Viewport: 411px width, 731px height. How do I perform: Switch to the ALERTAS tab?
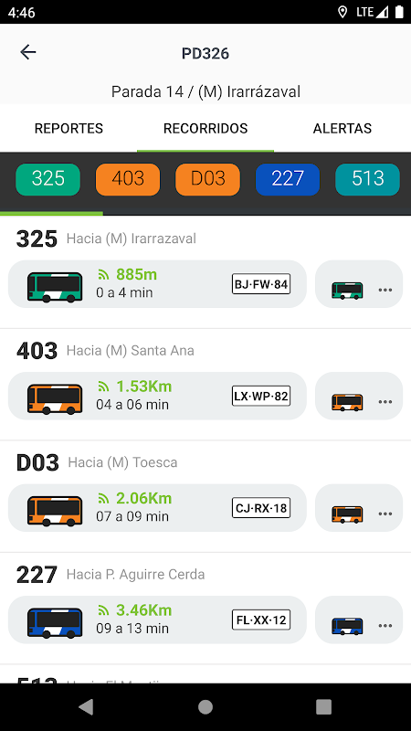point(342,128)
